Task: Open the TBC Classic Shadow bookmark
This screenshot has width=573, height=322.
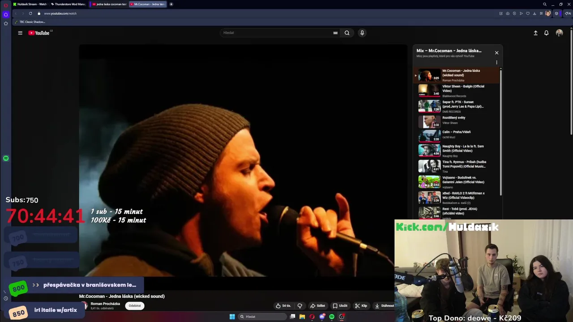Action: point(30,22)
